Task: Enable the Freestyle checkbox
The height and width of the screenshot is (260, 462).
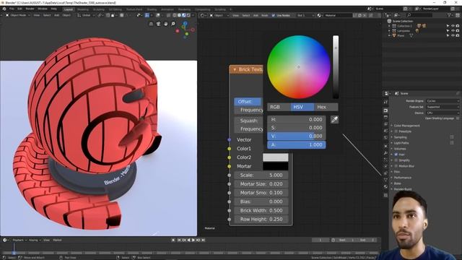Action: pos(396,131)
